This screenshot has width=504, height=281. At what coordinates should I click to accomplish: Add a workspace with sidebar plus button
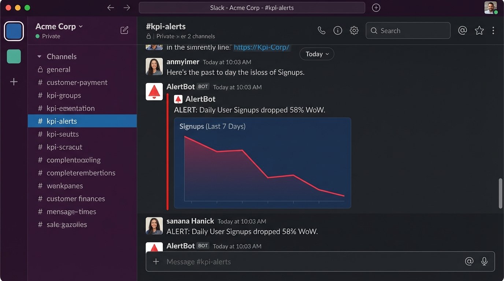click(14, 82)
